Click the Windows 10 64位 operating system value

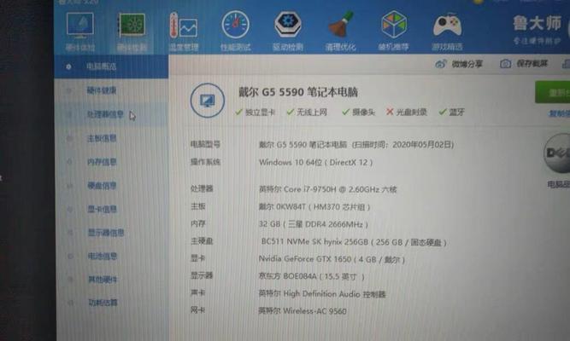pyautogui.click(x=315, y=162)
